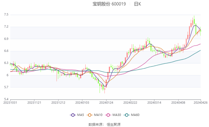This screenshot has height=127, width=209.
Task: Click the 20231212 date axis label
Action: click(x=58, y=103)
